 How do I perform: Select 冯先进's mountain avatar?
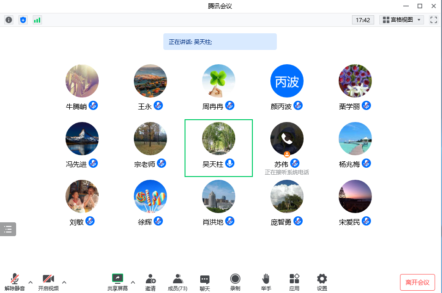pyautogui.click(x=82, y=139)
